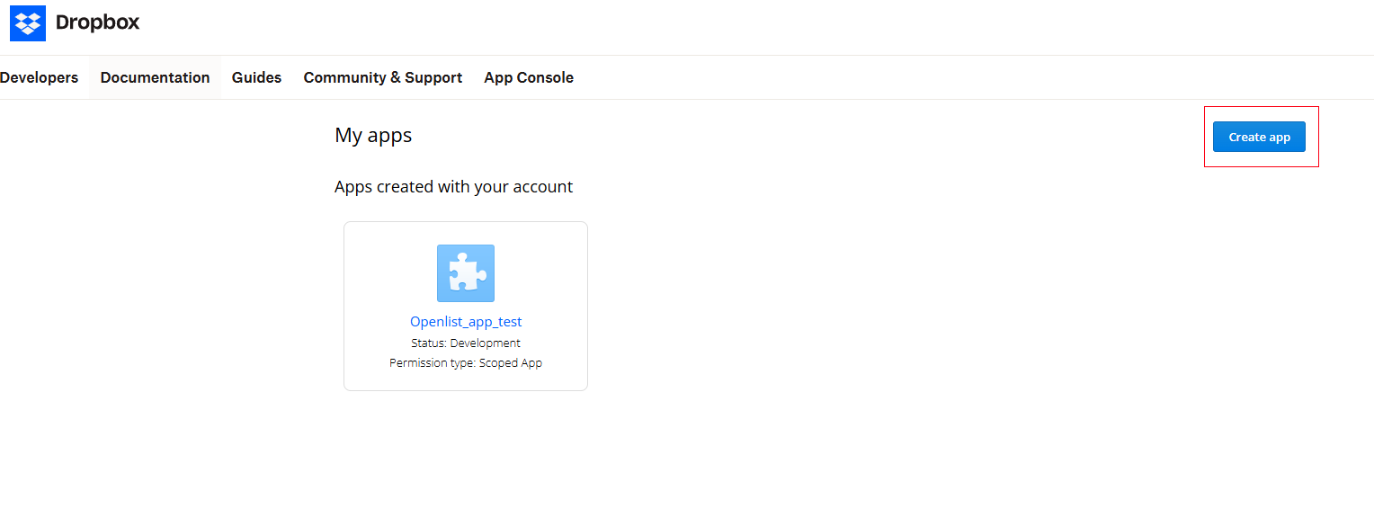Click the word 'Development' in the app status
The width and height of the screenshot is (1374, 517).
click(x=485, y=343)
